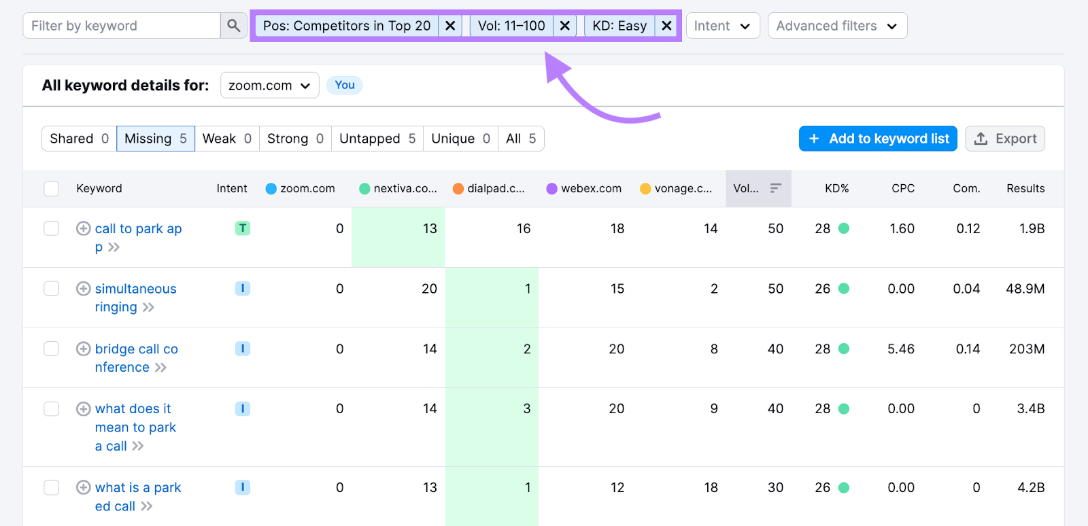
Task: Click Add to keyword list button
Action: (878, 139)
